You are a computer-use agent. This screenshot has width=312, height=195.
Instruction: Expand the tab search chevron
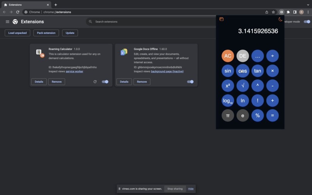pos(308,5)
